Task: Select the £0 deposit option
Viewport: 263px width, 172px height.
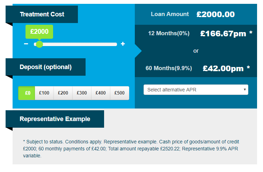Action: pyautogui.click(x=27, y=93)
